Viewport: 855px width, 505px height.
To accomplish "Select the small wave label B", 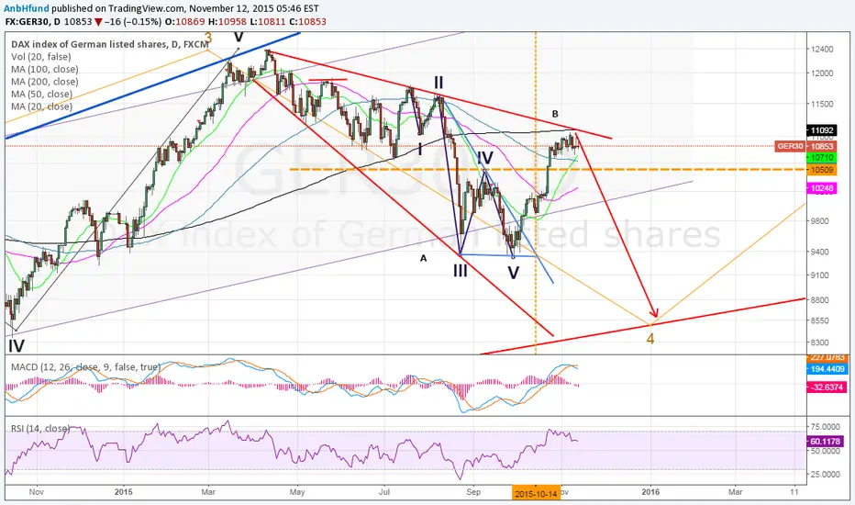I will [555, 114].
